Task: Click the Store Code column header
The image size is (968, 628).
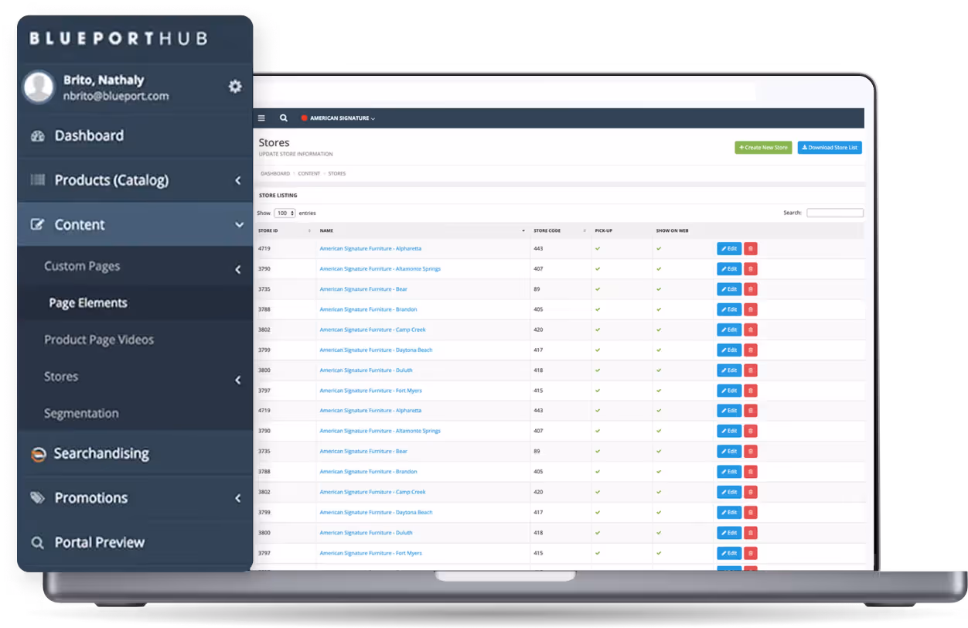Action: (547, 230)
